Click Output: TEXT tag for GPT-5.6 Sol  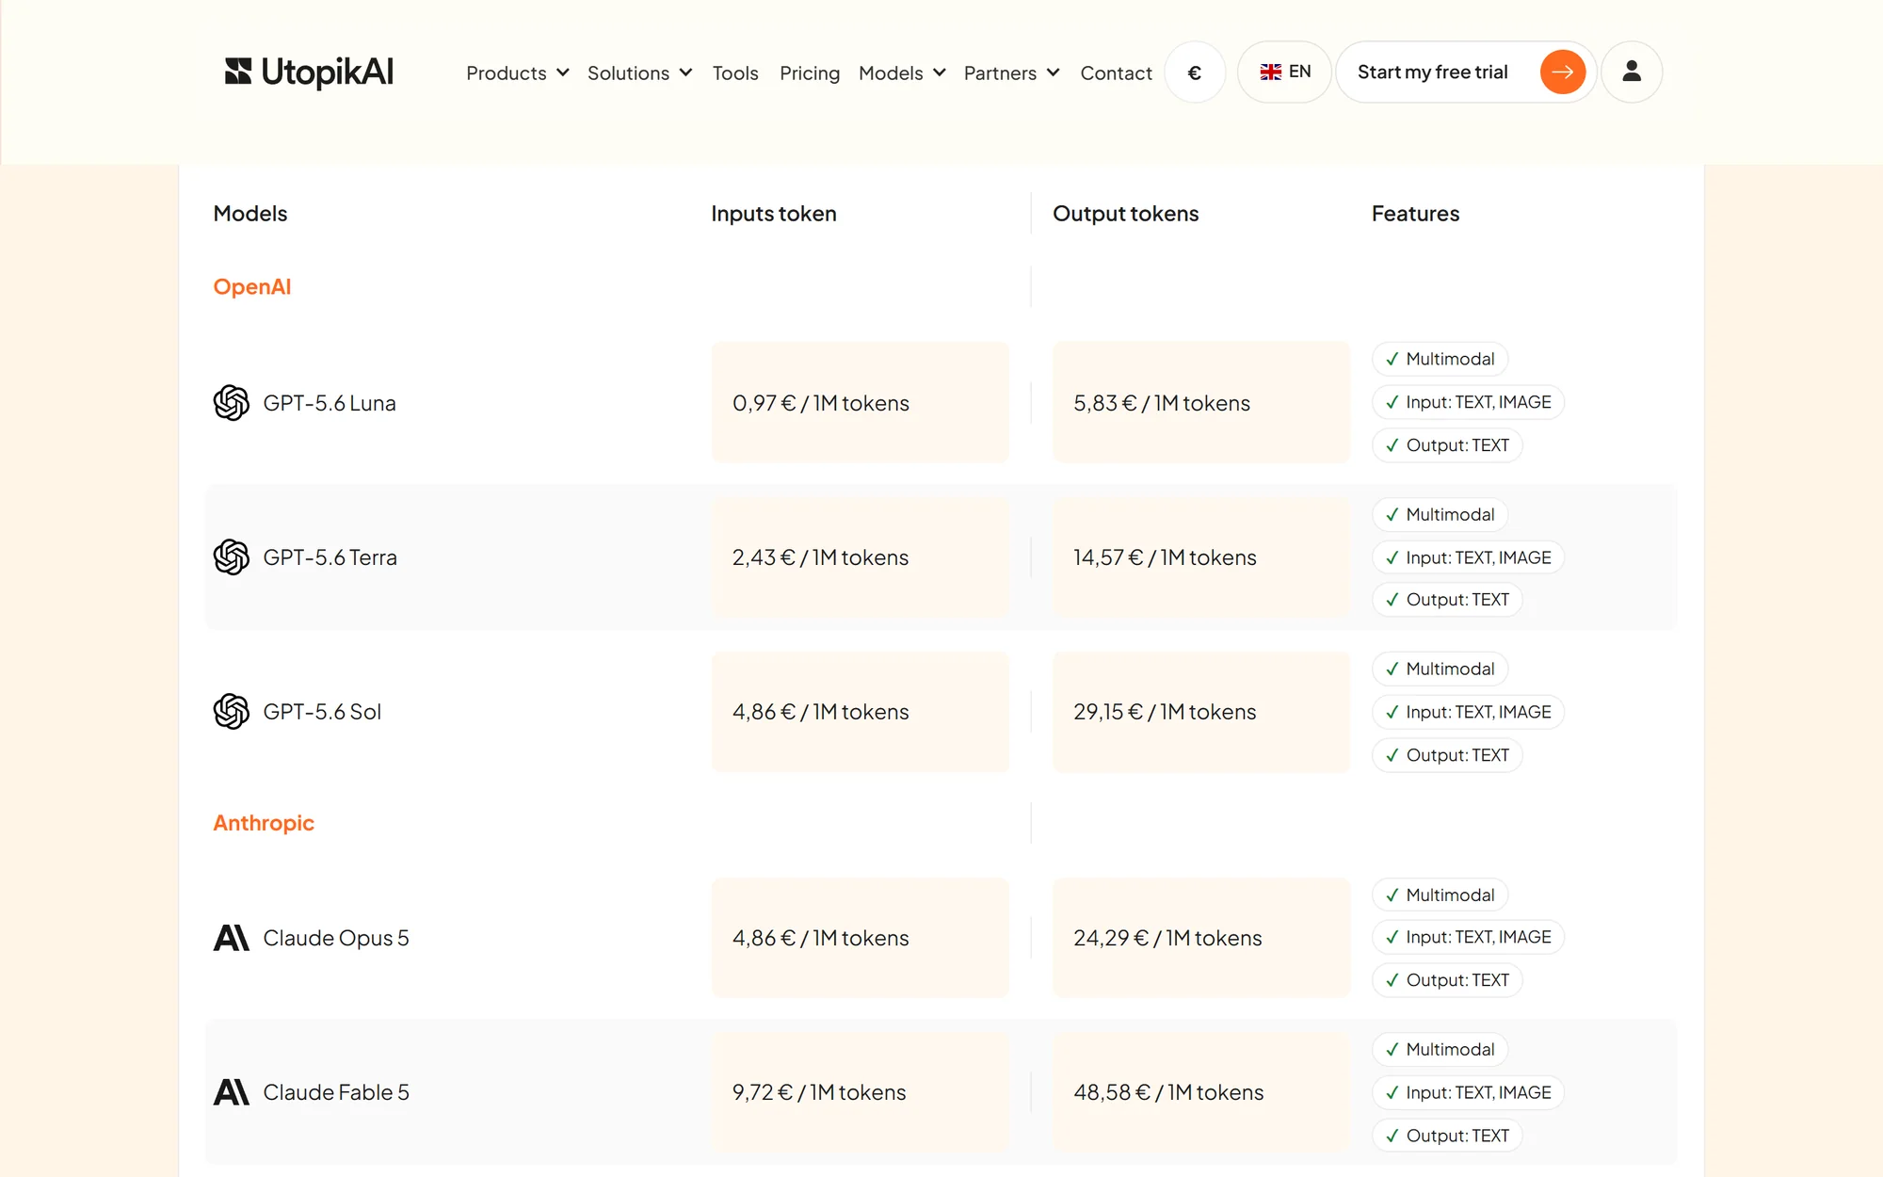click(x=1447, y=755)
